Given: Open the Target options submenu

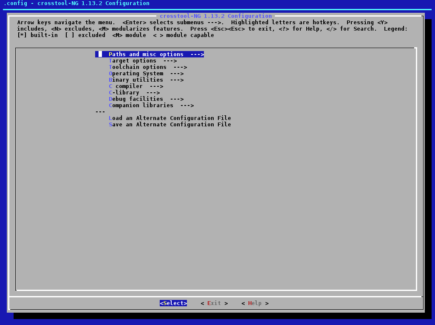Looking at the screenshot, I should pos(143,60).
